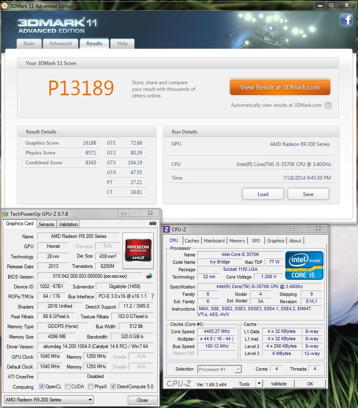Screen dimensions: 358x408
Task: Open the Processor #1 selection dropdown
Action: pos(219,369)
